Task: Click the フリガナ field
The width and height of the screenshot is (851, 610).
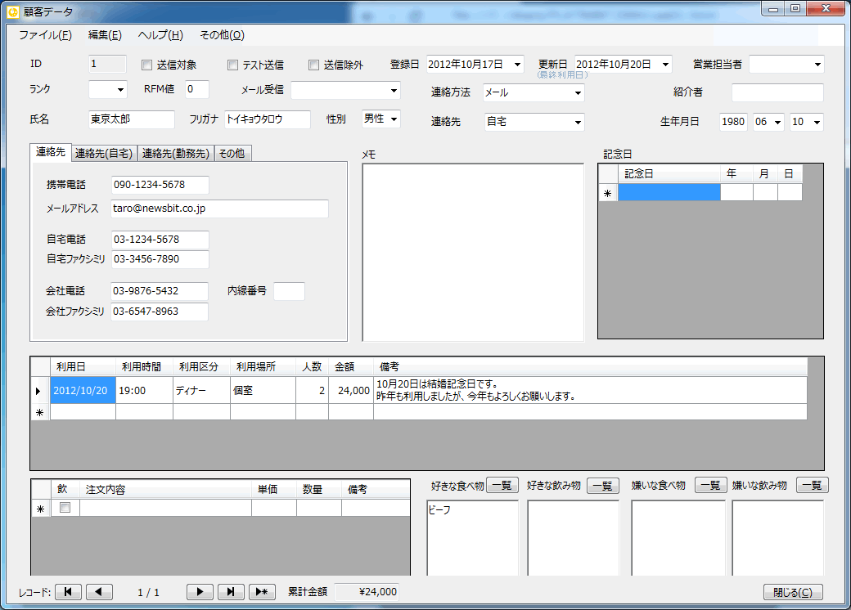Action: tap(268, 119)
